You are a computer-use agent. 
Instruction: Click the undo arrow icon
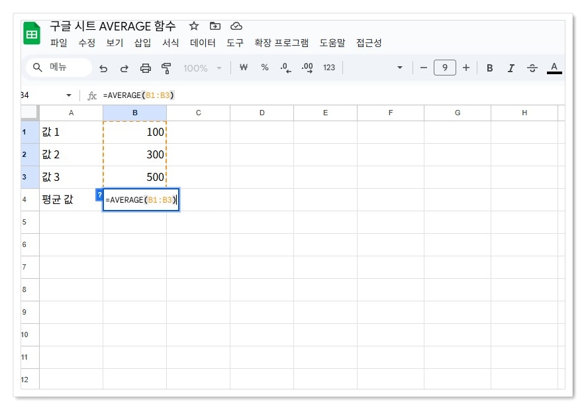point(103,68)
